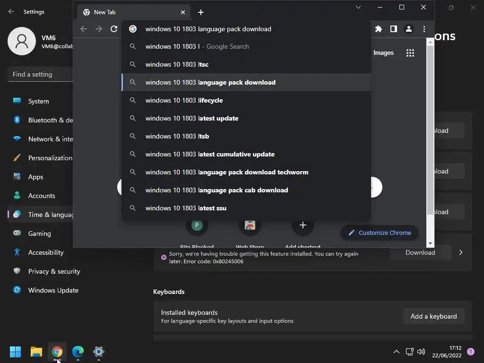Click the scrollbar down arrow in Chrome

430,243
